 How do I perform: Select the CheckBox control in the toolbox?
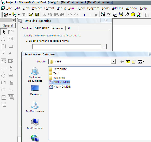click(x=3, y=53)
